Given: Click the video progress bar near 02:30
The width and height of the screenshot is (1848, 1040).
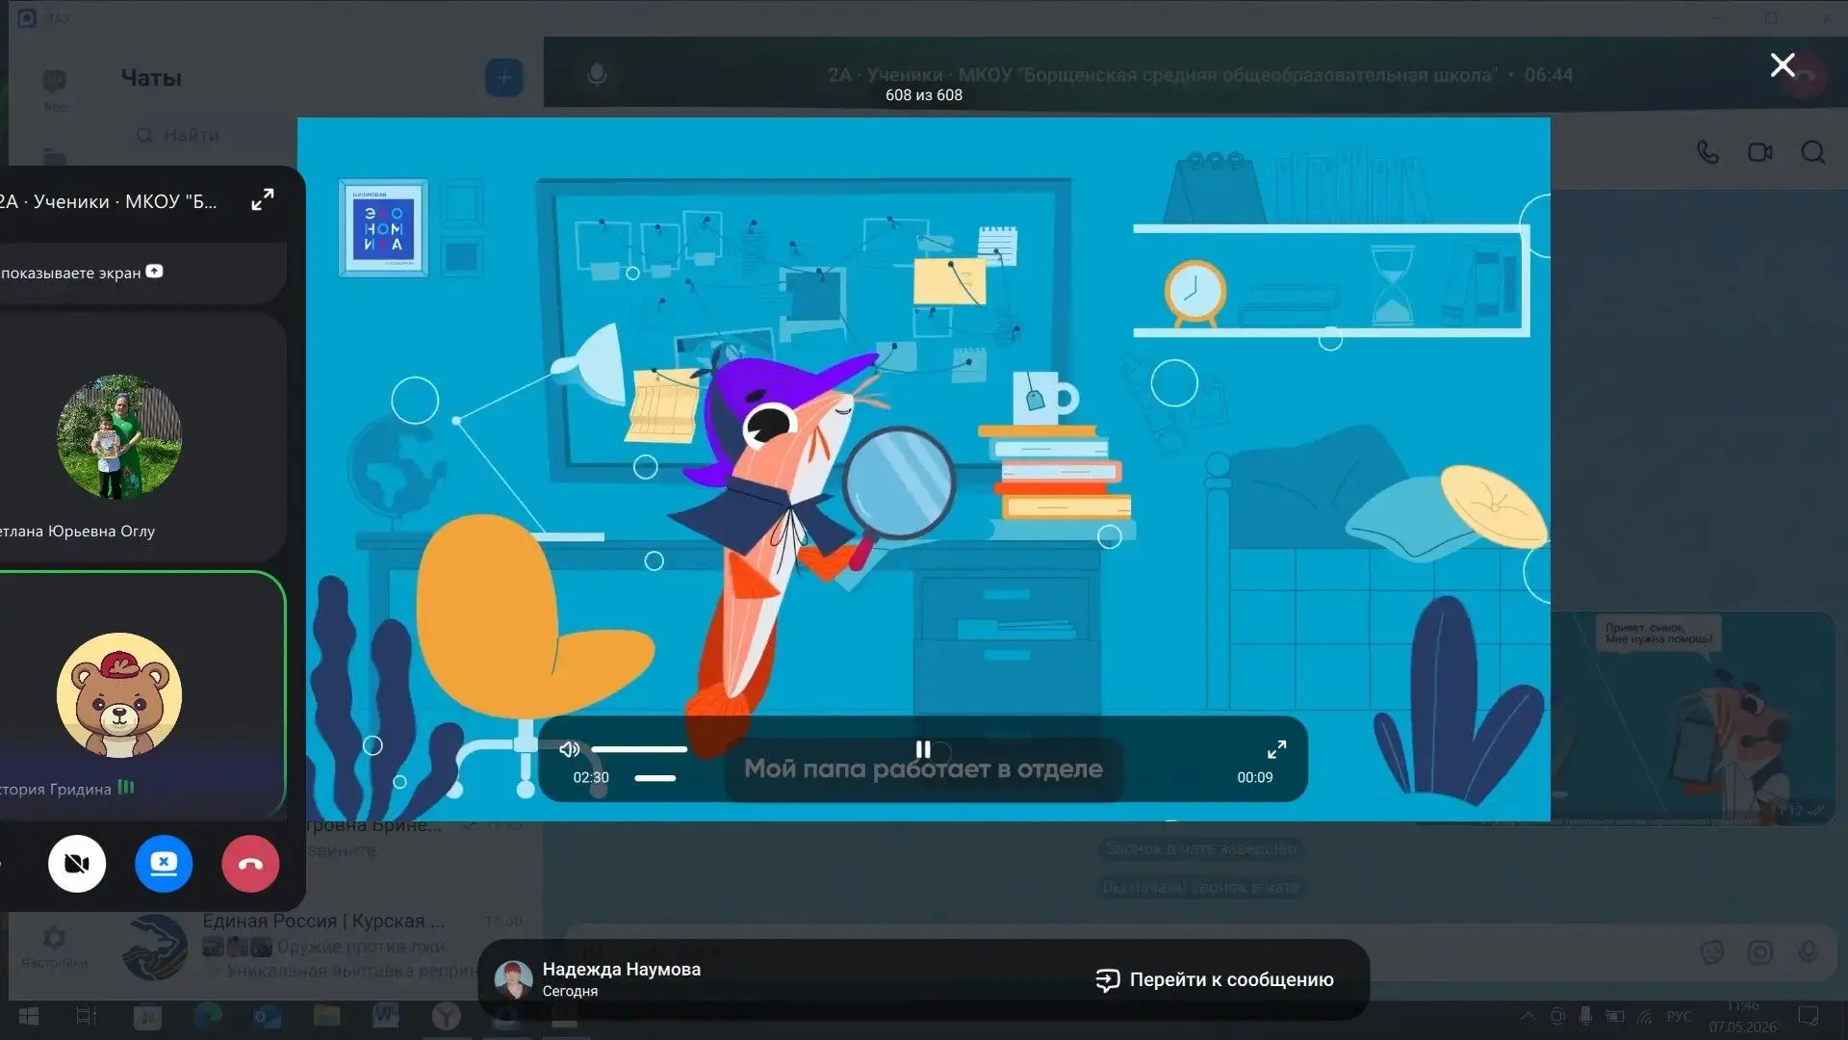Looking at the screenshot, I should coord(654,778).
